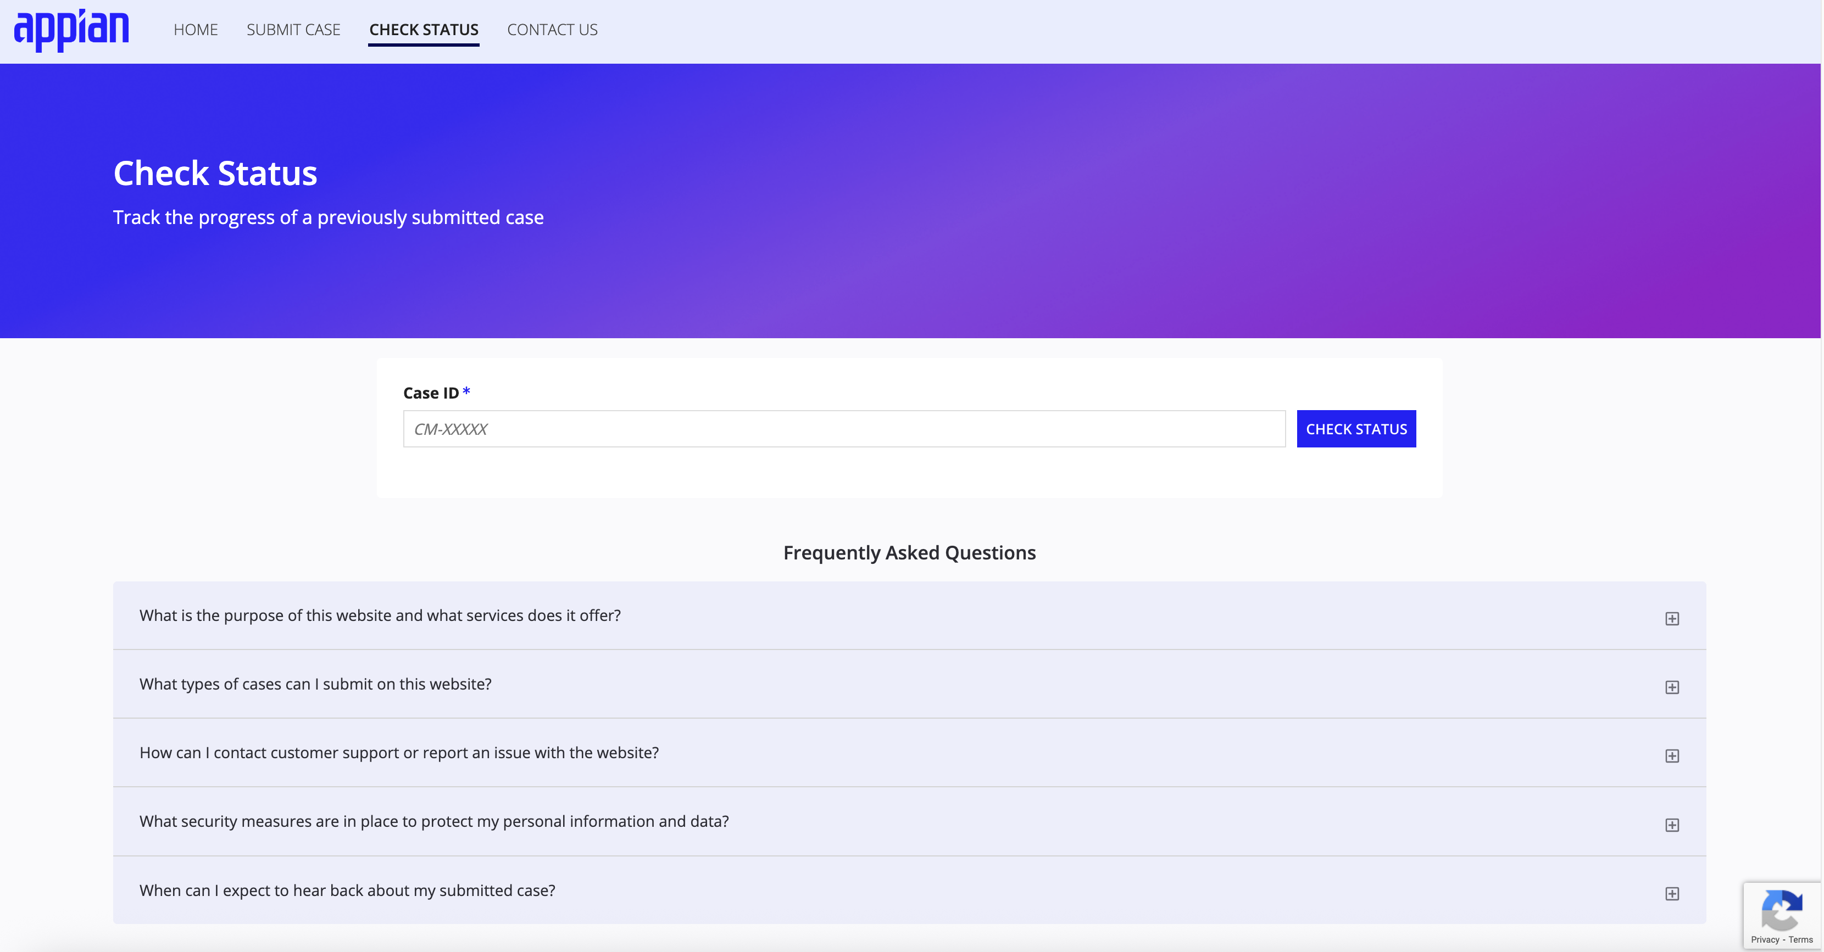Image resolution: width=1824 pixels, height=952 pixels.
Task: Click the 'Check Status' banner title
Action: pos(215,173)
